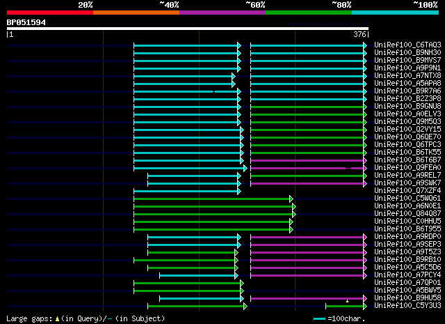Click the short green end bar of C5Y3U3
The image size is (445, 324).
point(346,307)
